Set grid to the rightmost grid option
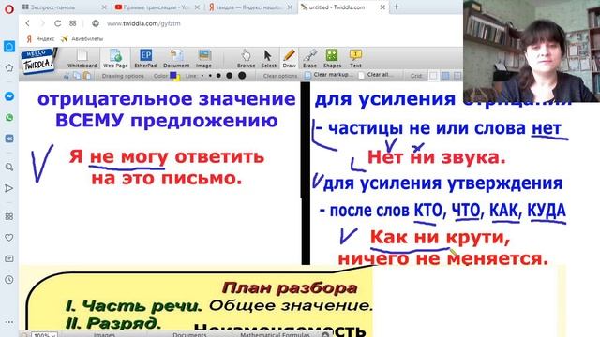600x337 pixels. click(x=457, y=76)
